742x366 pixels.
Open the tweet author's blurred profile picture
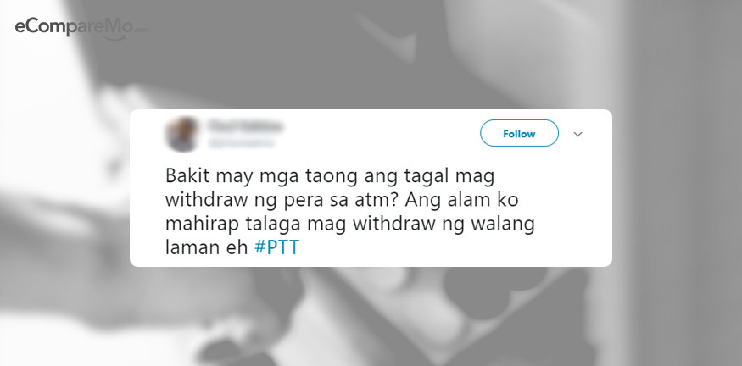click(182, 135)
